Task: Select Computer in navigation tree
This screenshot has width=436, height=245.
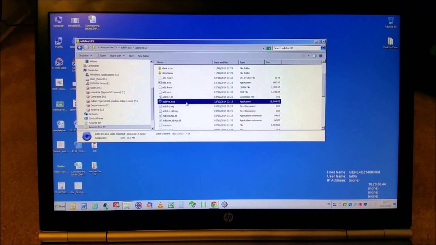Action: click(93, 70)
